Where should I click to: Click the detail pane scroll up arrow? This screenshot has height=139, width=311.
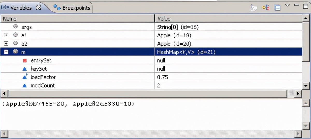pyautogui.click(x=306, y=103)
